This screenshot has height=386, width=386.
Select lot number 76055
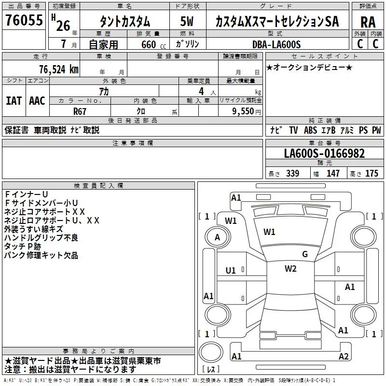click(x=24, y=20)
